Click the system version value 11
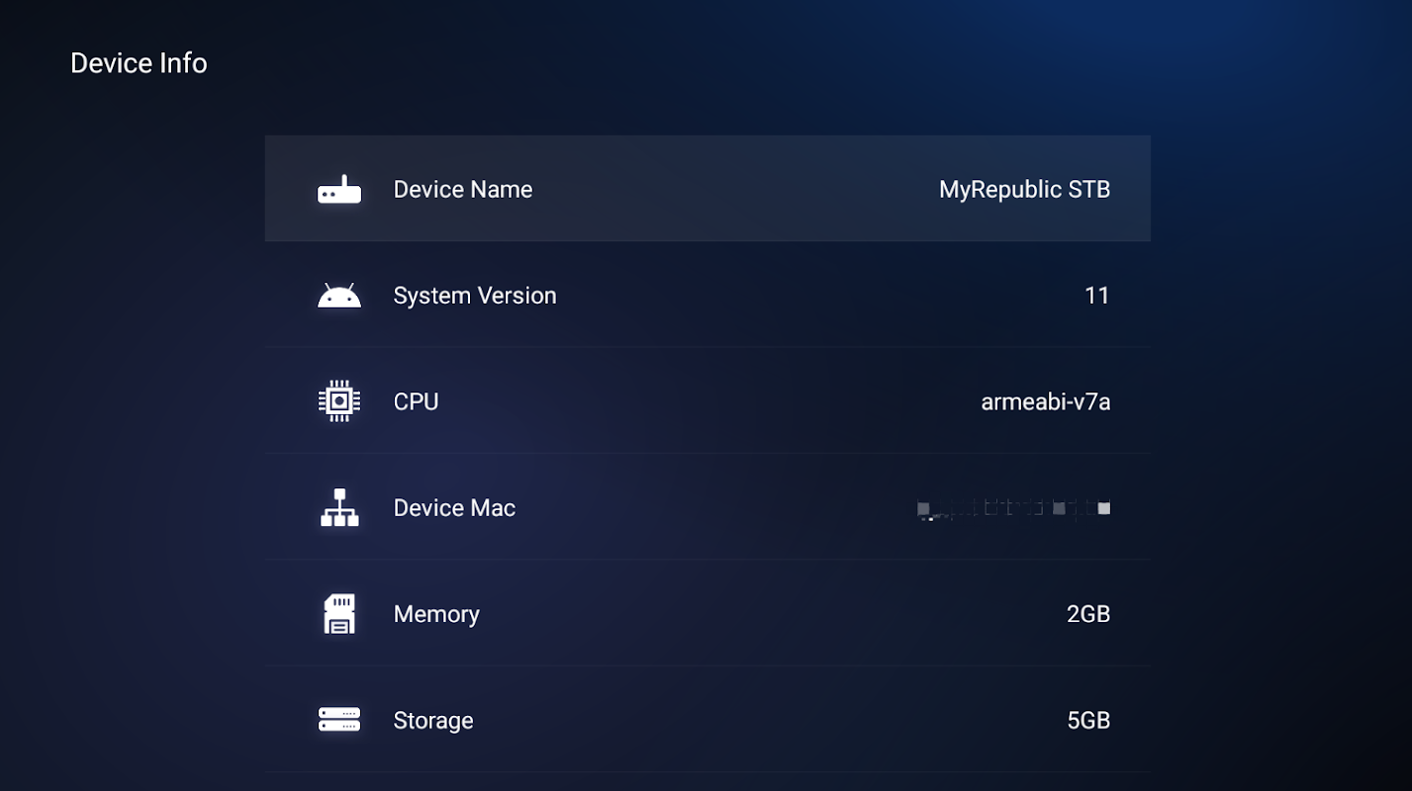Viewport: 1412px width, 791px height. pos(1097,296)
